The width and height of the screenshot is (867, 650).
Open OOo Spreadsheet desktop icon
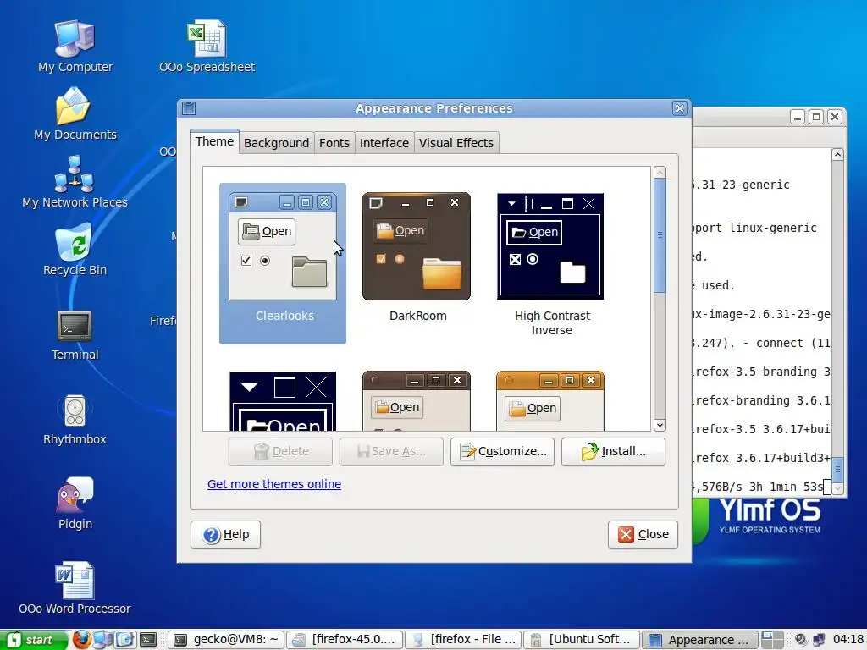coord(207,47)
